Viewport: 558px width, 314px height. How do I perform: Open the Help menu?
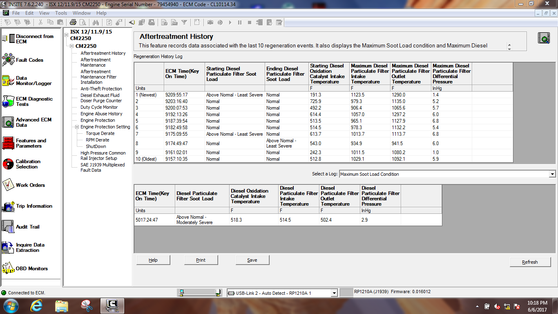click(x=101, y=13)
